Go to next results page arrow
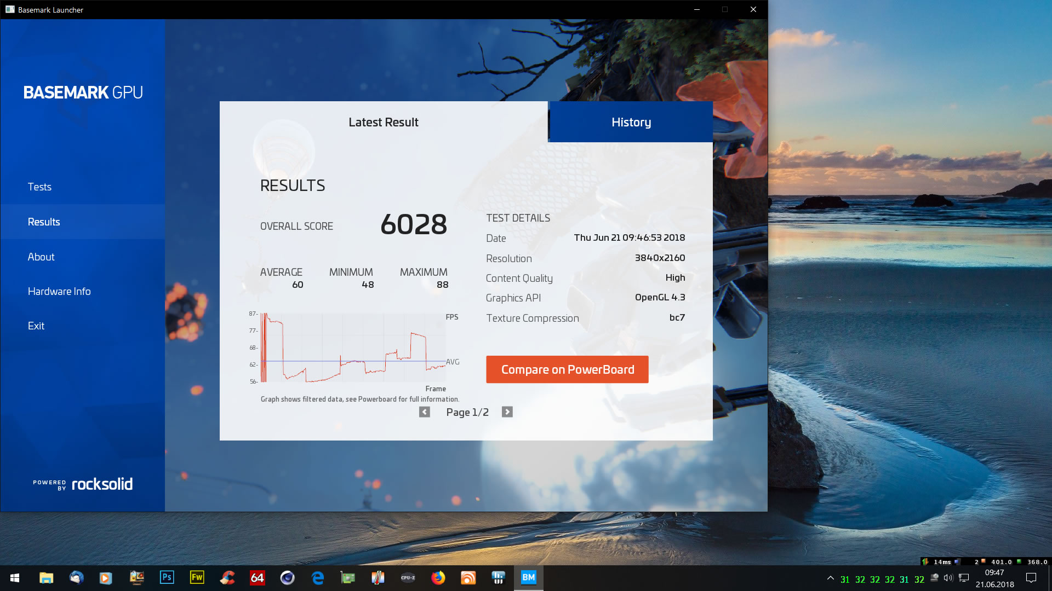The height and width of the screenshot is (591, 1052). pos(507,412)
